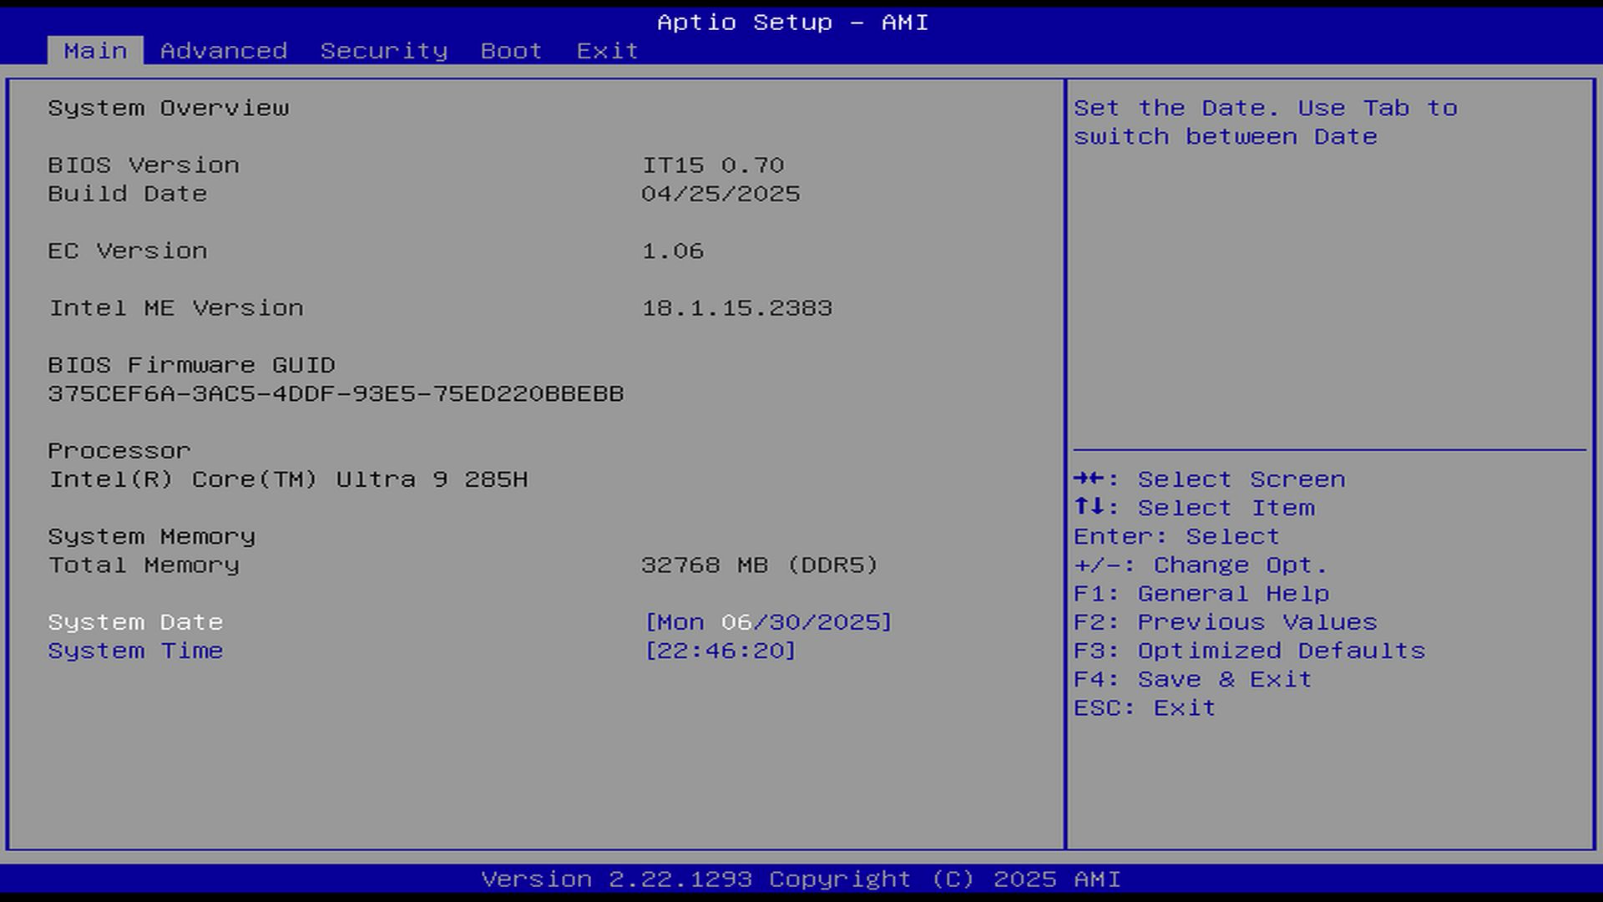
Task: Click the BIOS Firmware GUID string
Action: coord(336,393)
